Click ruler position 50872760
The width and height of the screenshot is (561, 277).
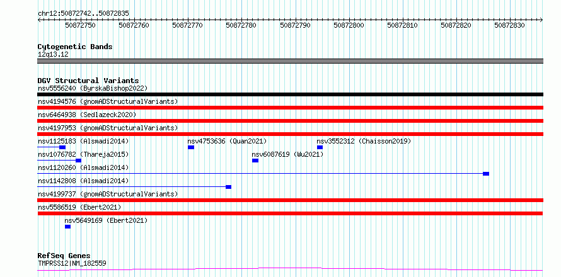(134, 25)
